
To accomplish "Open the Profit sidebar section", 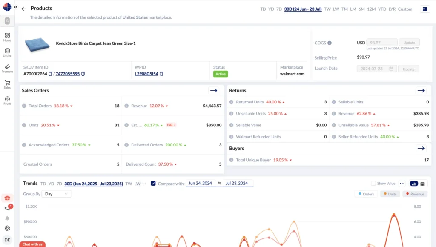I will 7,101.
